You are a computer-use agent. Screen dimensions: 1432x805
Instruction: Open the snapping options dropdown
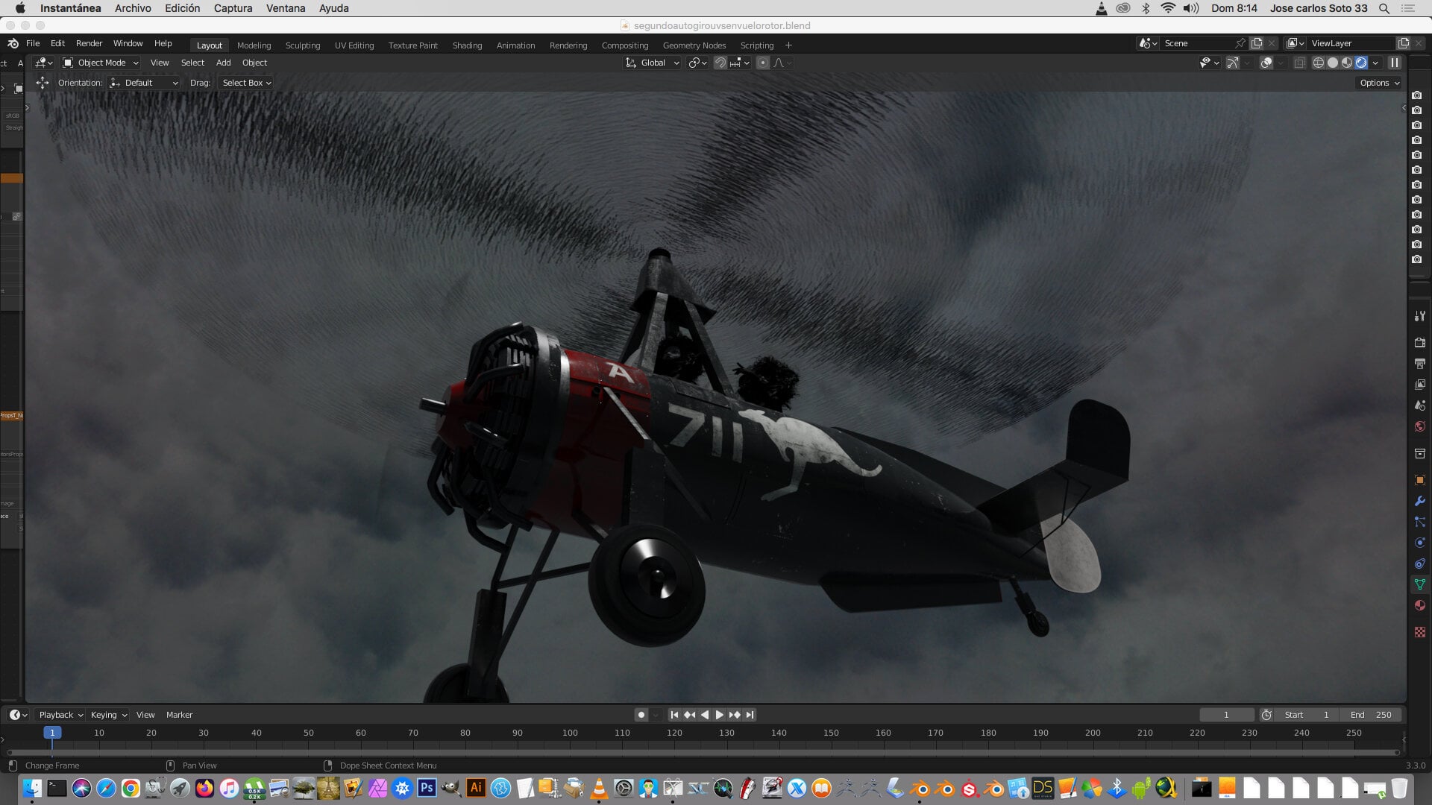pos(740,63)
